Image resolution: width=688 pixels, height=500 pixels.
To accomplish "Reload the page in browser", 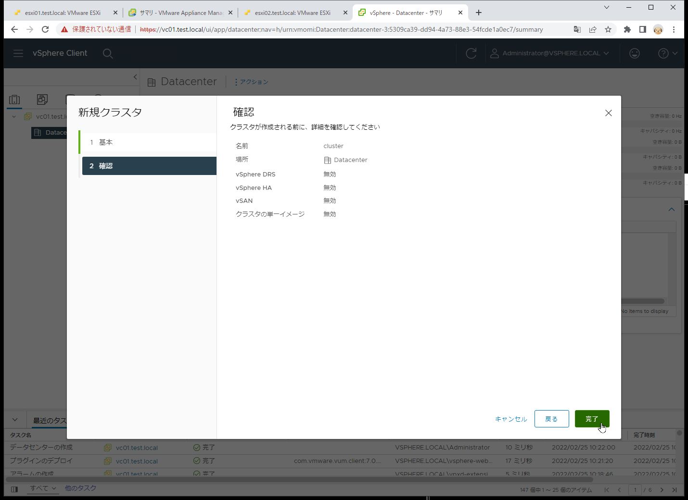I will pyautogui.click(x=45, y=30).
